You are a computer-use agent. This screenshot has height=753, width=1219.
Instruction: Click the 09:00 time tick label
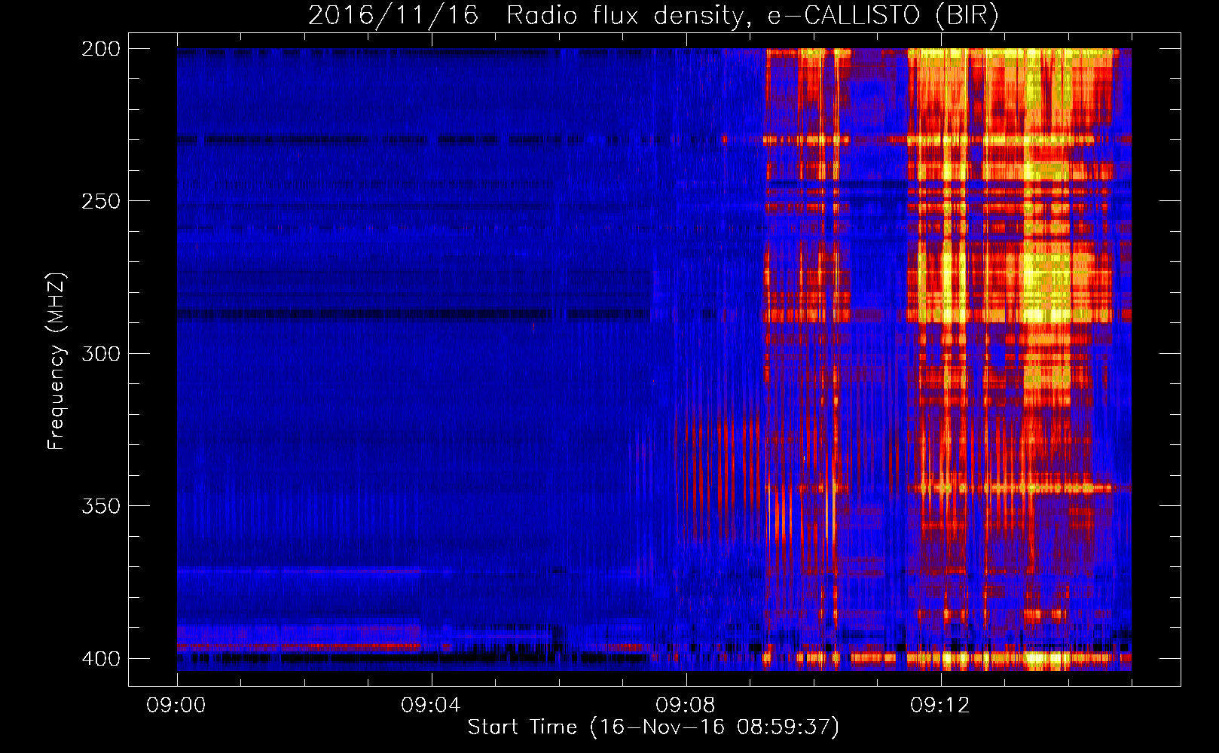tap(176, 705)
